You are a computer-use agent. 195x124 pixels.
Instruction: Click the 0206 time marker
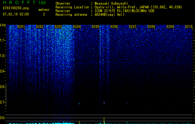(114, 26)
